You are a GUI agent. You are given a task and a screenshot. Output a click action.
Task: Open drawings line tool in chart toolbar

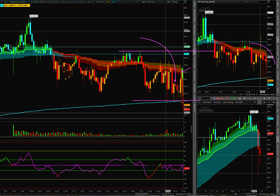[259, 98]
